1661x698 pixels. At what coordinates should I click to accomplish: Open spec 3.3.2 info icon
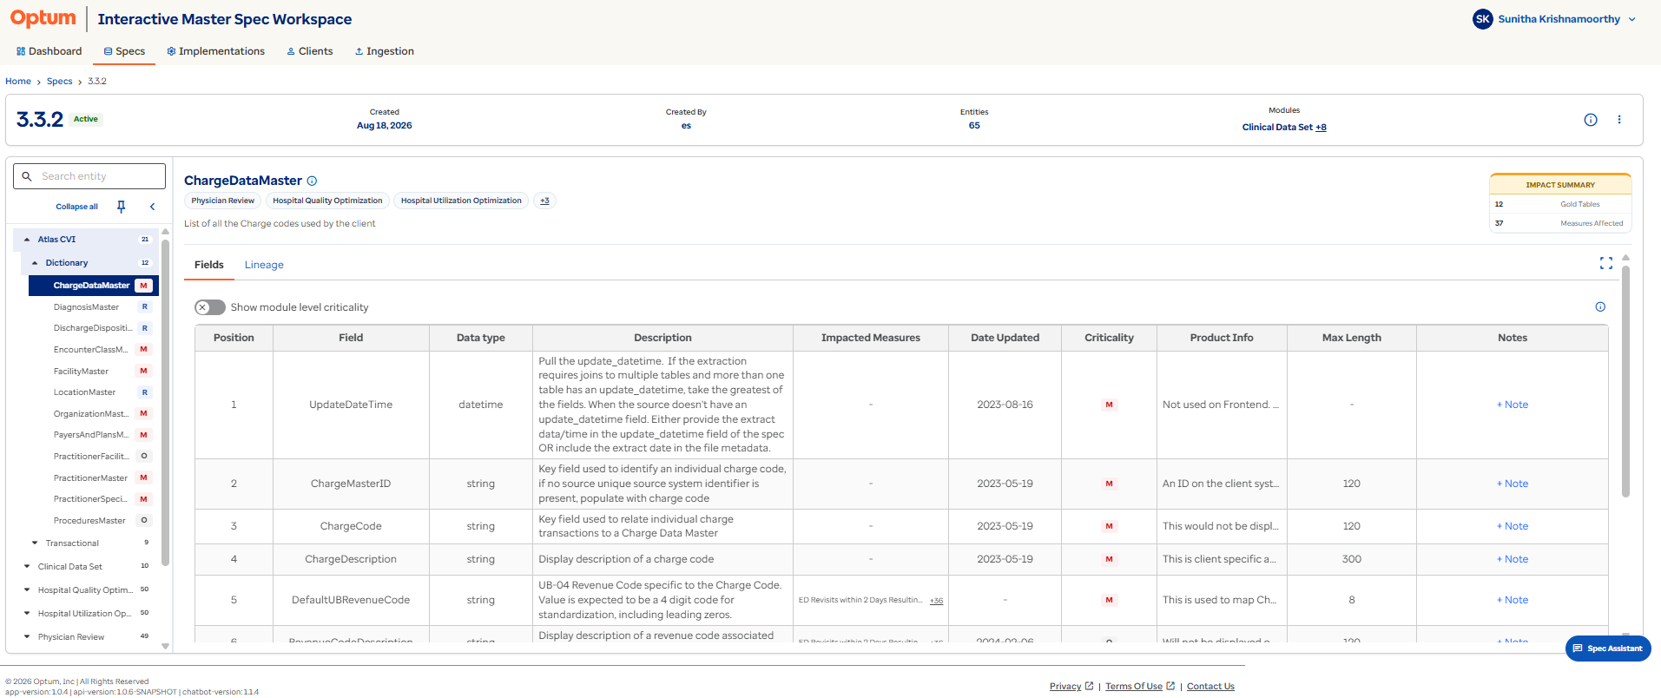[1590, 120]
